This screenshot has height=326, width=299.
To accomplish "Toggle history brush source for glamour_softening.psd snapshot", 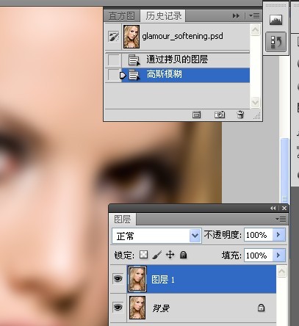I will [114, 37].
